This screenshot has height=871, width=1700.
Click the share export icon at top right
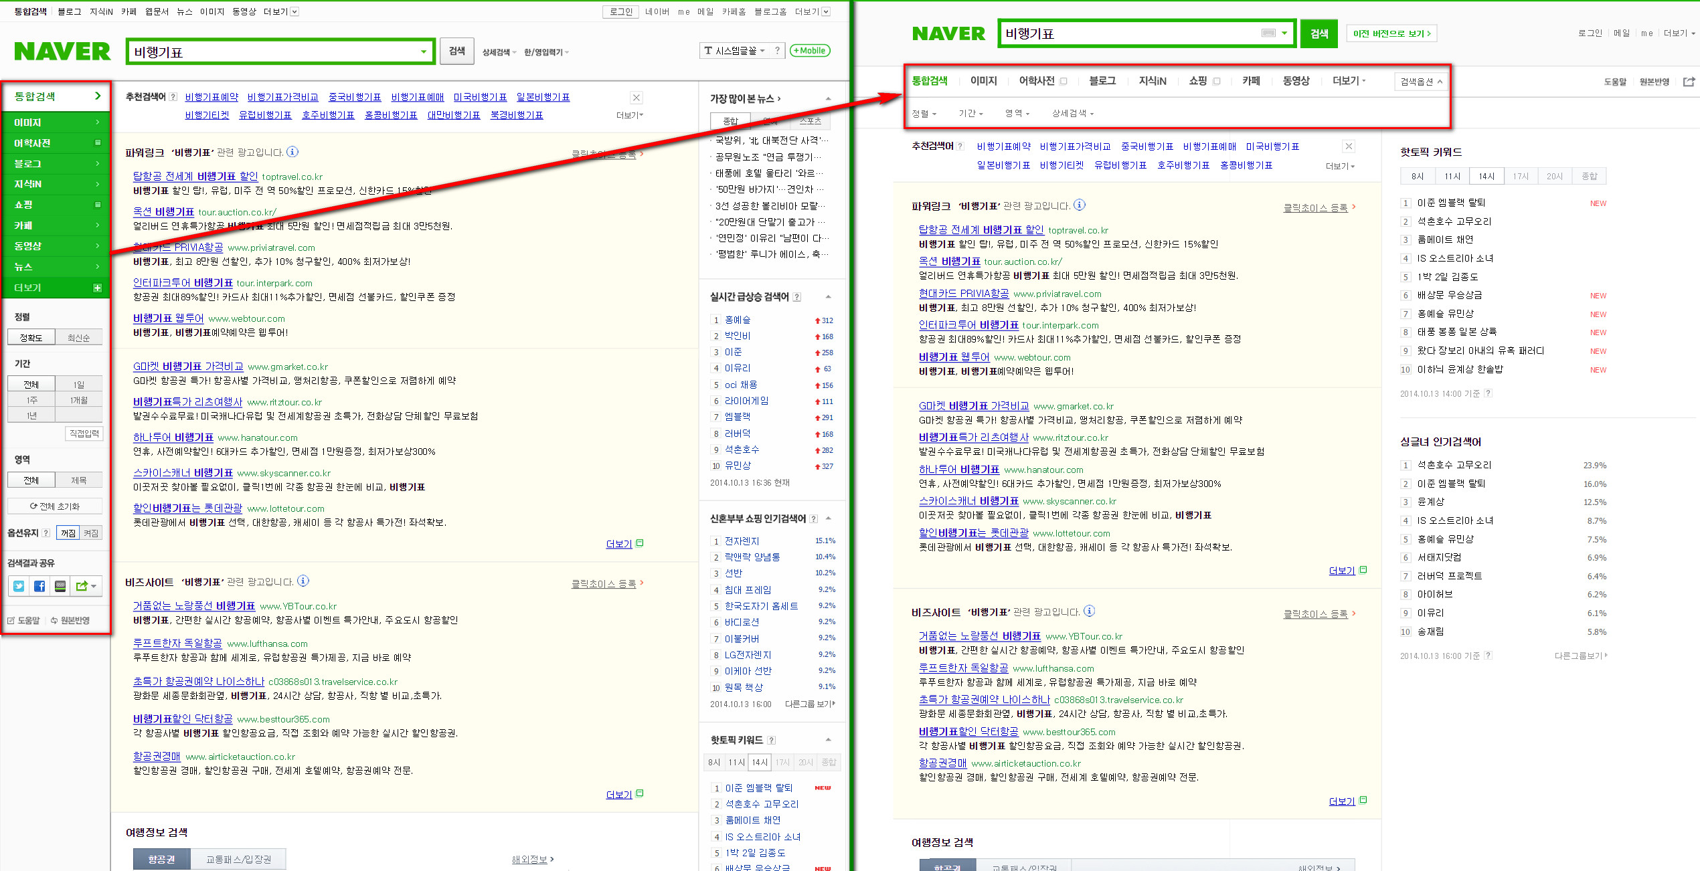point(1689,82)
